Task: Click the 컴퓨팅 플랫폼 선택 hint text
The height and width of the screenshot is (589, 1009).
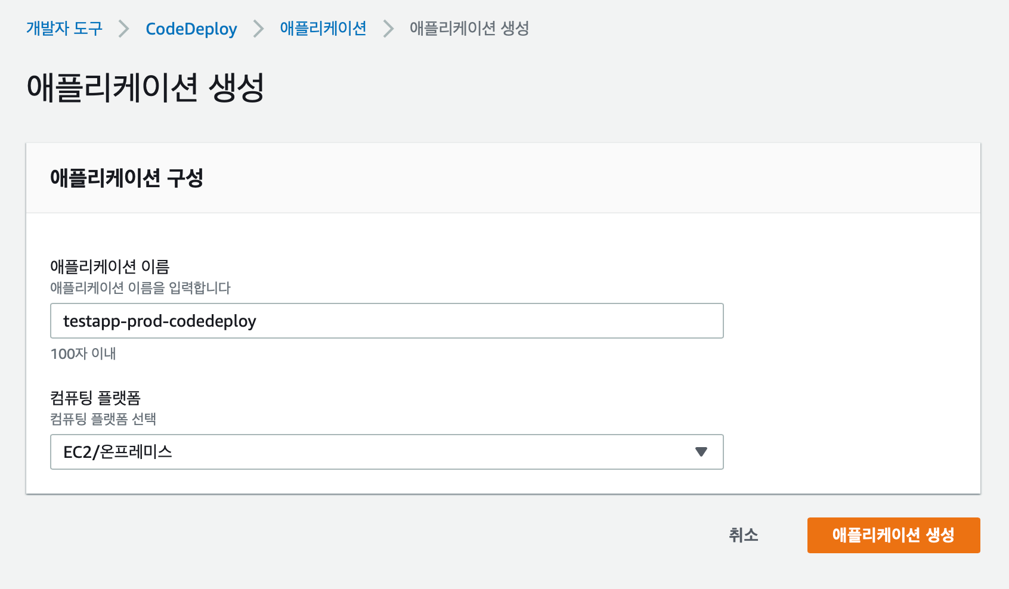Action: point(103,419)
